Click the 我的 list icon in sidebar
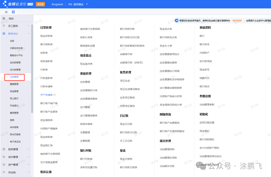Screen dimensions: 271x177 (4, 19)
